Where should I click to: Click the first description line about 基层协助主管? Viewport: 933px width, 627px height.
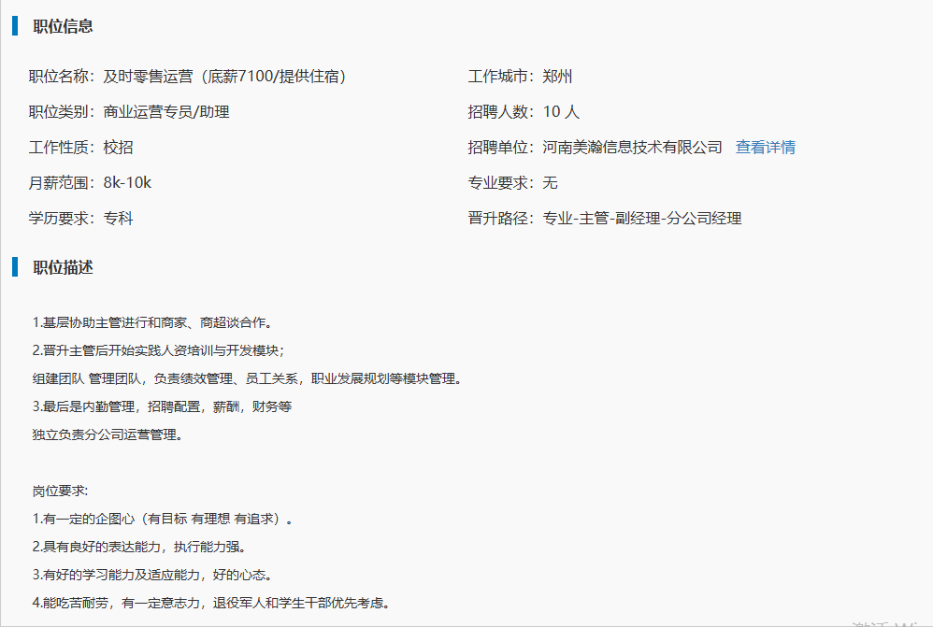point(151,322)
